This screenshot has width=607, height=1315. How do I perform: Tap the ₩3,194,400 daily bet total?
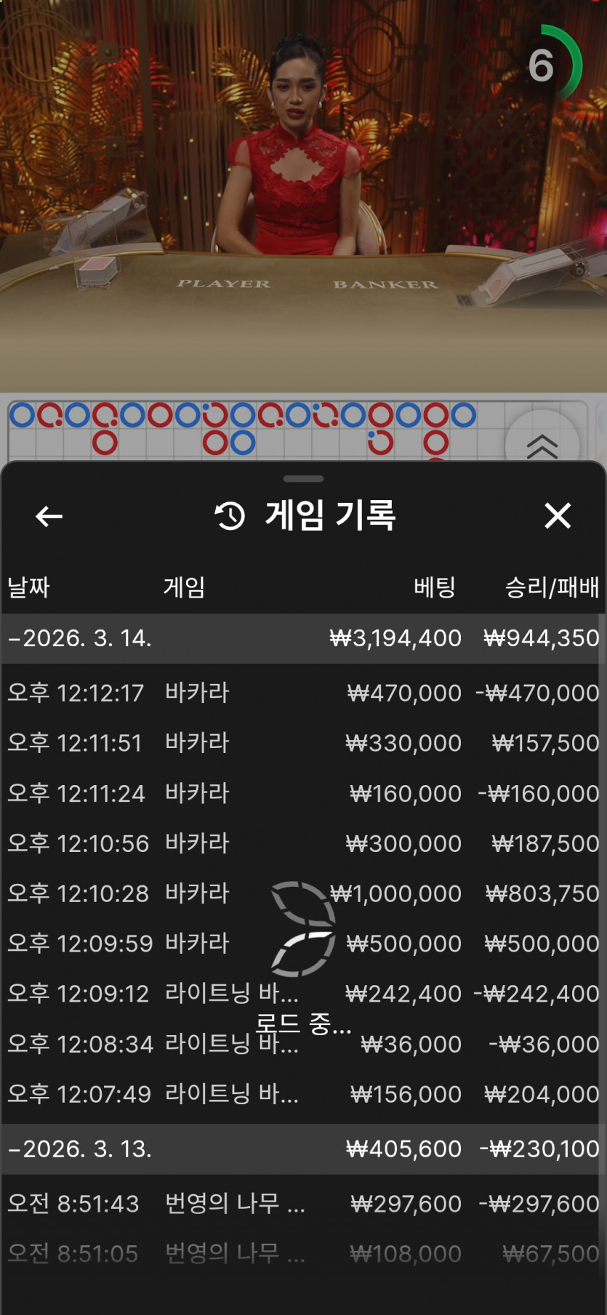pyautogui.click(x=395, y=638)
